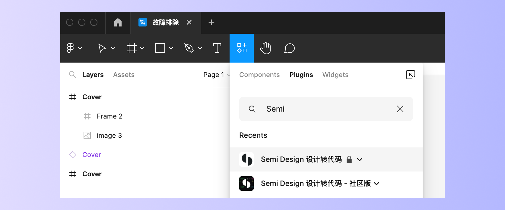Open the Page 1 dropdown

pyautogui.click(x=216, y=75)
